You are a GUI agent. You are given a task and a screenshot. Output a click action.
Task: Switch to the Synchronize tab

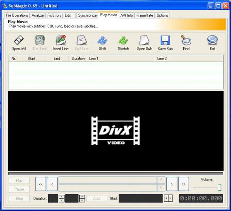87,15
